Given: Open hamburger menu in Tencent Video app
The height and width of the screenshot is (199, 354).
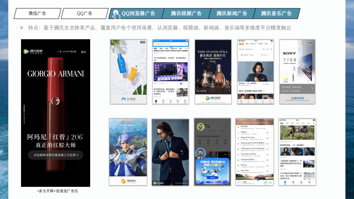Looking at the screenshot, I should pos(271,44).
